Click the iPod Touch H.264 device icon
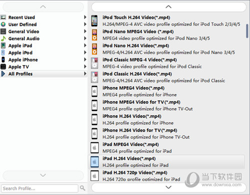 (94, 20)
